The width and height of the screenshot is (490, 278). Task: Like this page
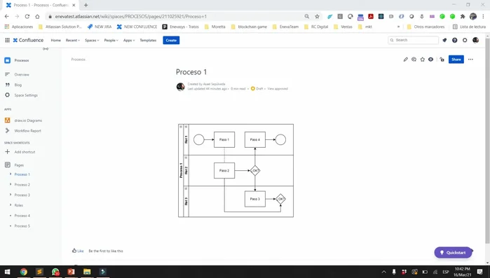click(78, 251)
